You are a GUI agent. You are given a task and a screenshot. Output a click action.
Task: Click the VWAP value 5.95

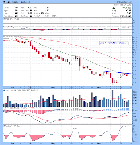point(47,16)
